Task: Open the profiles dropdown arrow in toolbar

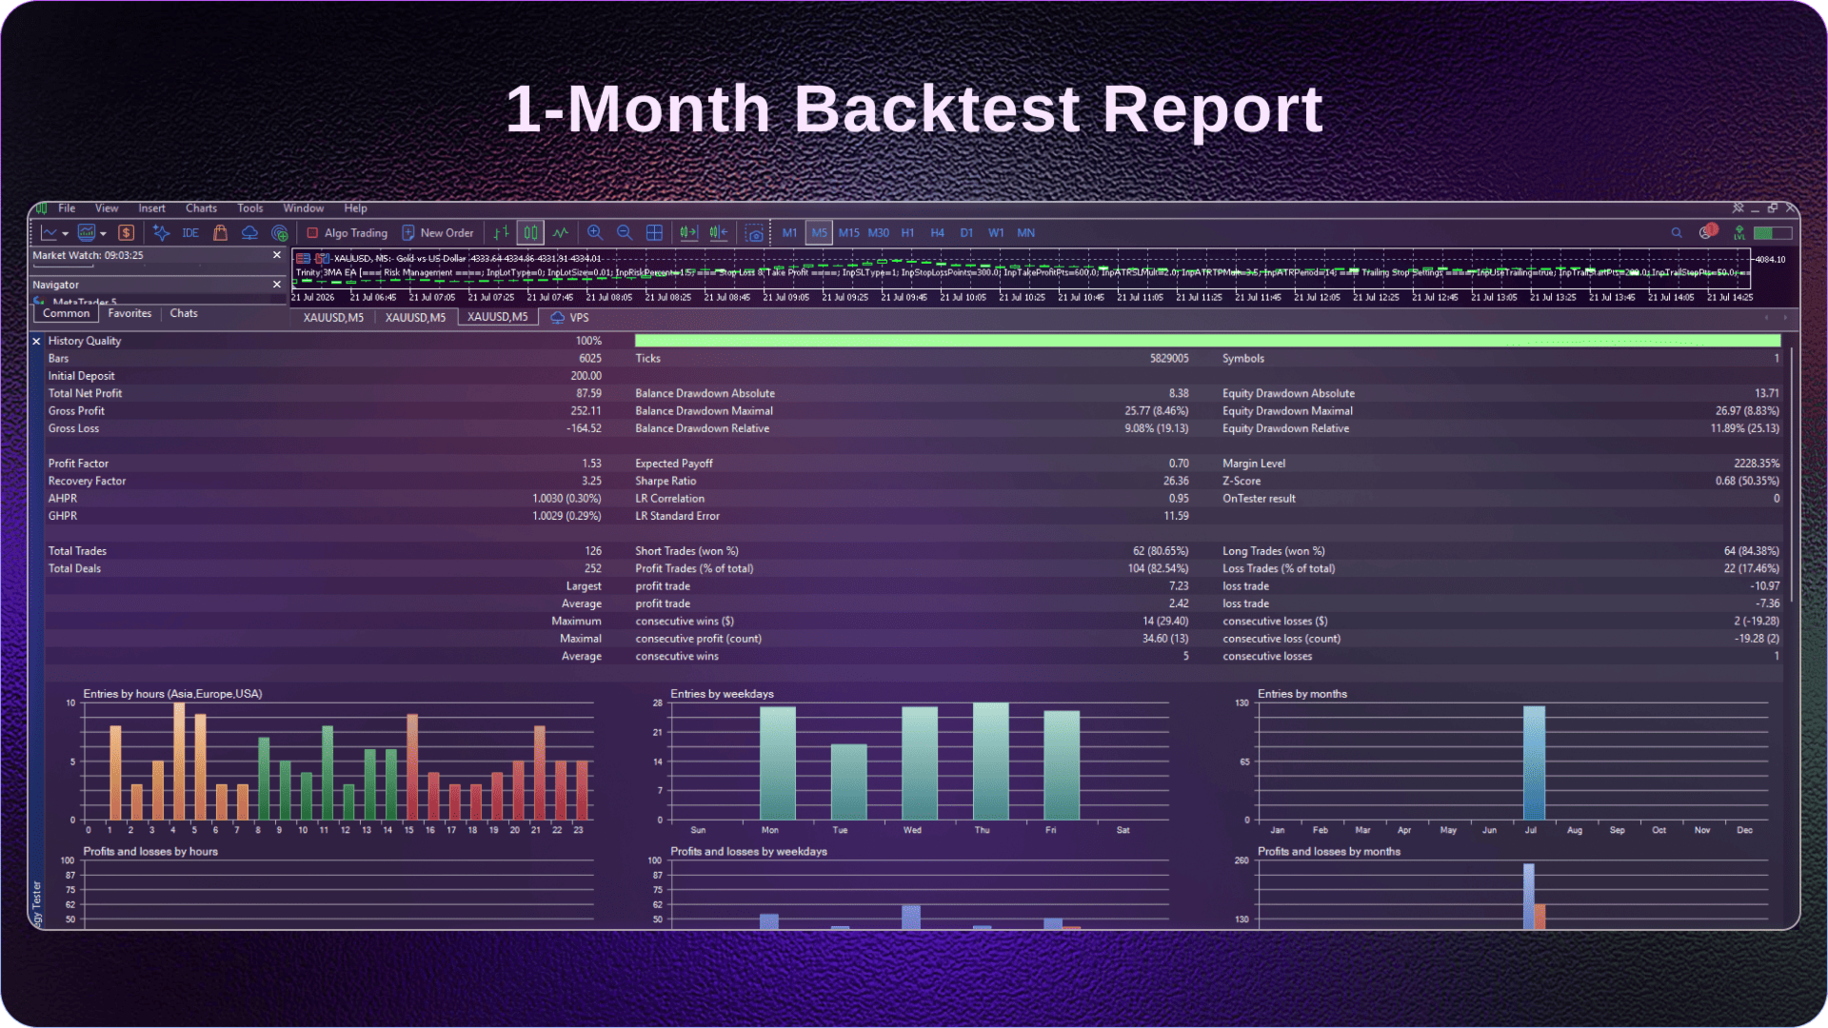Action: click(103, 233)
